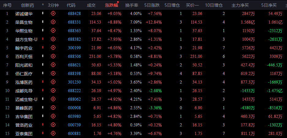Sort by the 5日净买 column header
The width and height of the screenshot is (287, 138).
(x=269, y=5)
